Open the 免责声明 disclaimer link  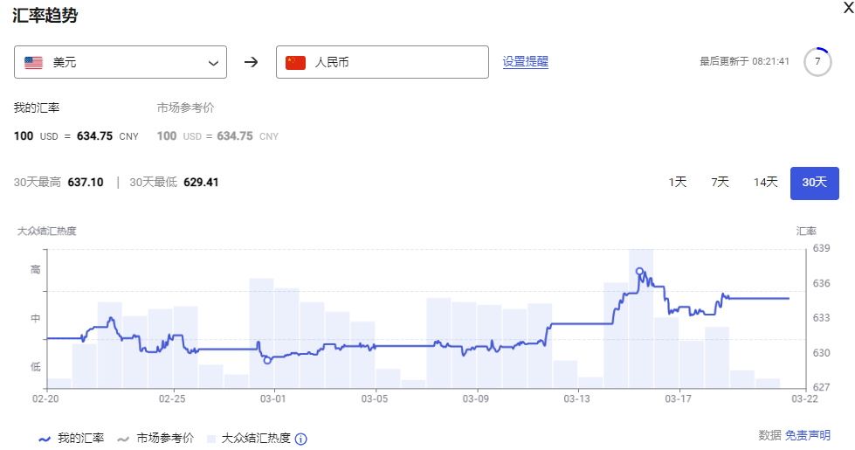(x=807, y=435)
